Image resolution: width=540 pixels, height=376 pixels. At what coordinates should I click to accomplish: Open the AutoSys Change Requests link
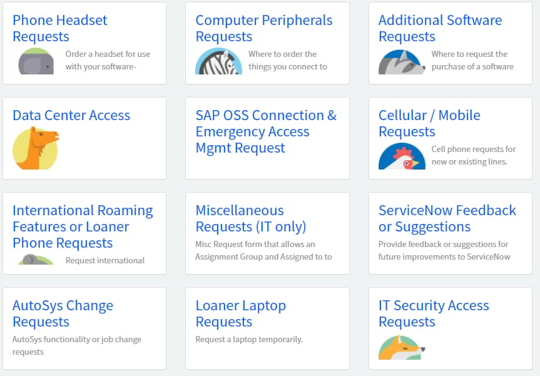point(63,313)
